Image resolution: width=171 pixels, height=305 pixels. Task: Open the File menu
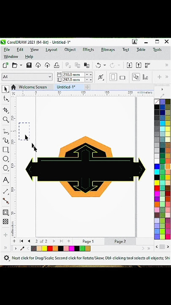tap(7, 50)
